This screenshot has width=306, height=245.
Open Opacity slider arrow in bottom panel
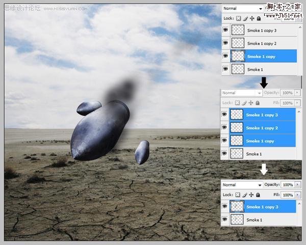point(298,185)
